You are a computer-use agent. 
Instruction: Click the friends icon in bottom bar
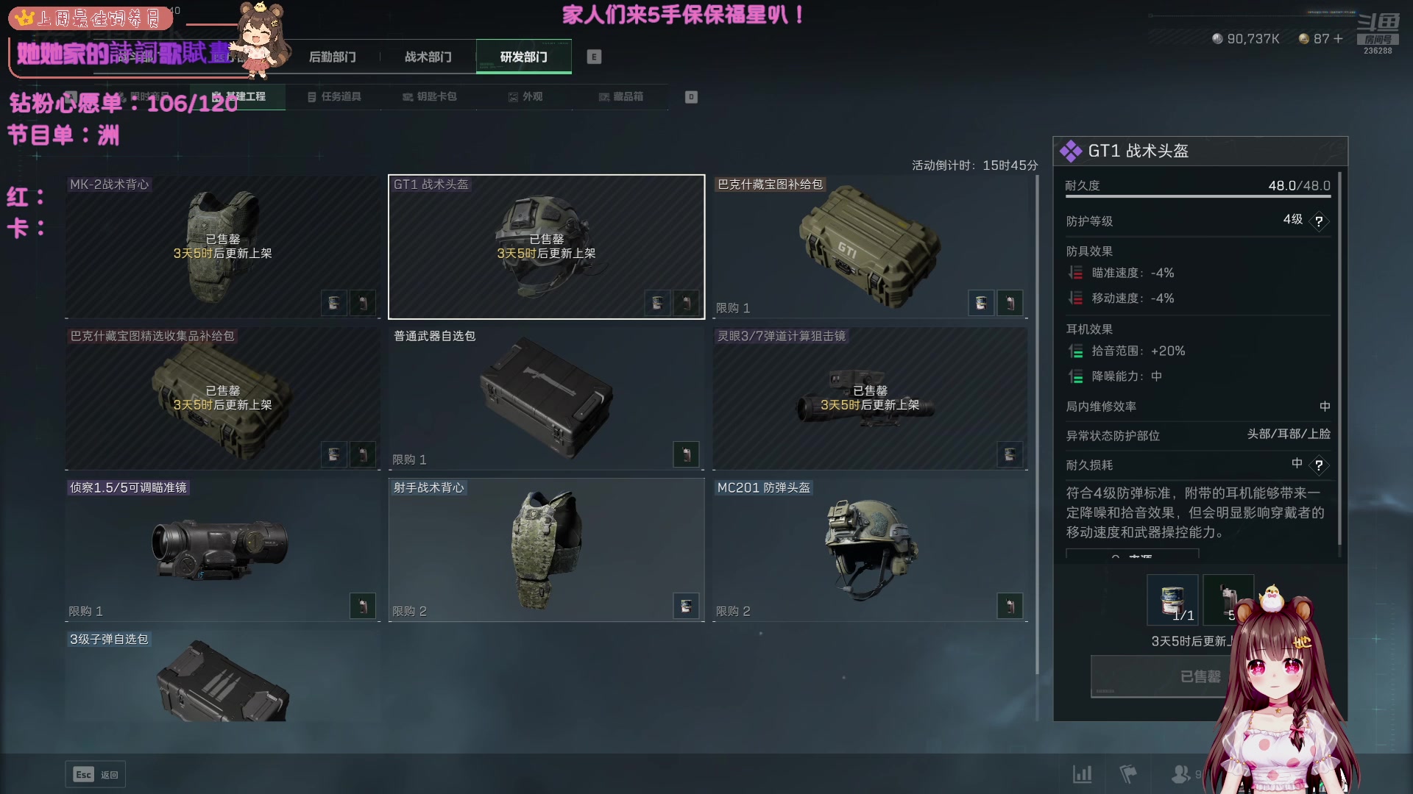tap(1180, 773)
